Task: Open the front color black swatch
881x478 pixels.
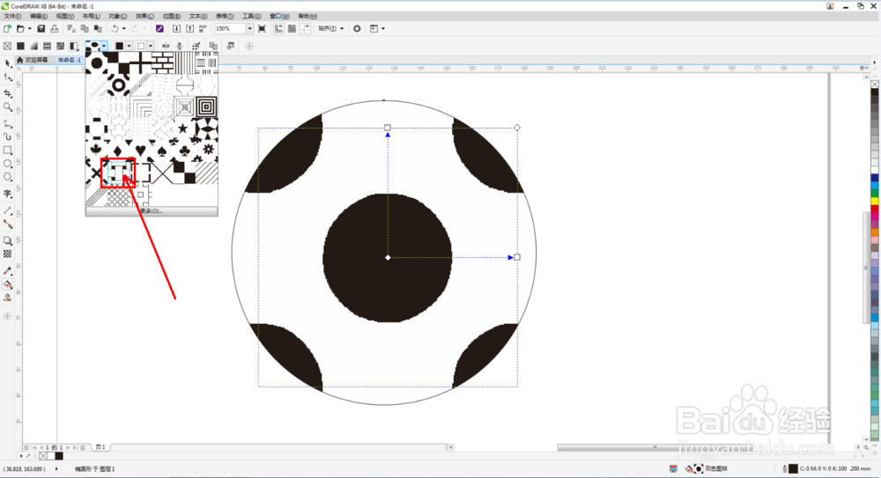Action: [x=119, y=46]
